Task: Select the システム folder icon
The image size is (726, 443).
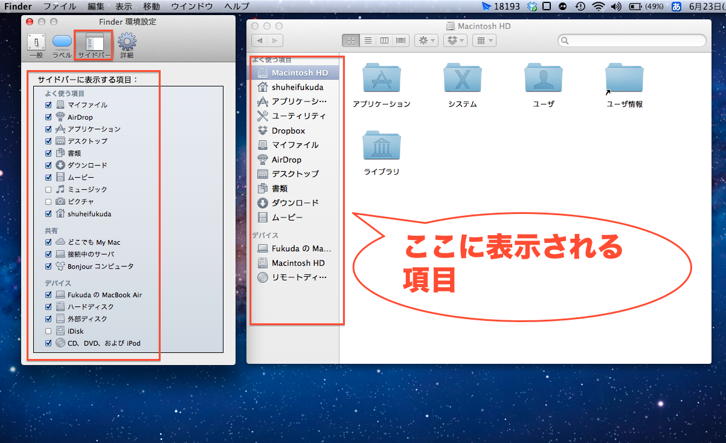Action: click(x=462, y=78)
